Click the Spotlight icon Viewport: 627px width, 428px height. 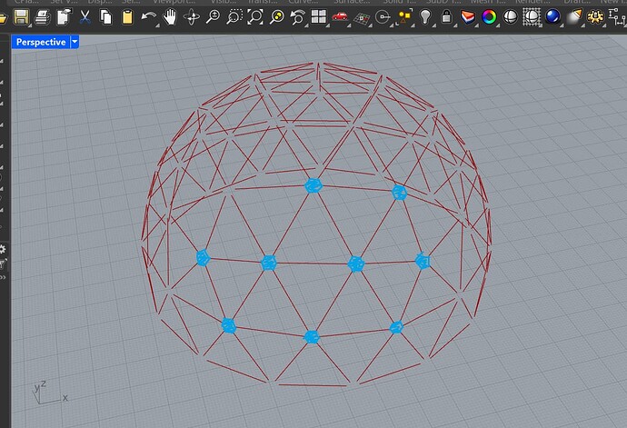click(x=574, y=17)
